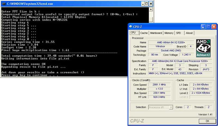Click the Technology value 90 nm
218x126 pixels.
point(155,55)
